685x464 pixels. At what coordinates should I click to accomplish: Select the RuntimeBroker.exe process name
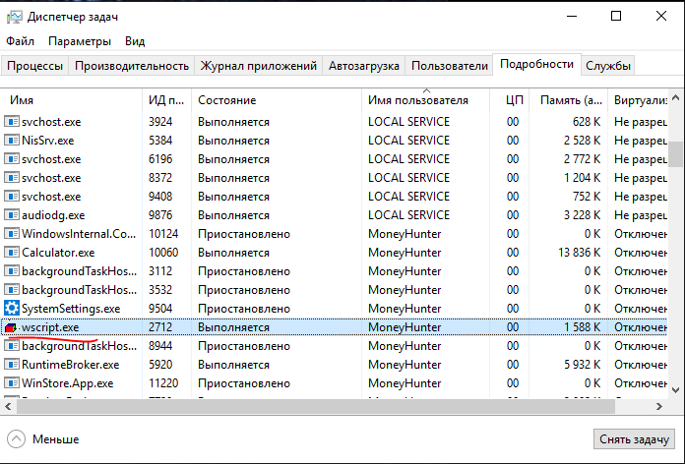pyautogui.click(x=70, y=365)
